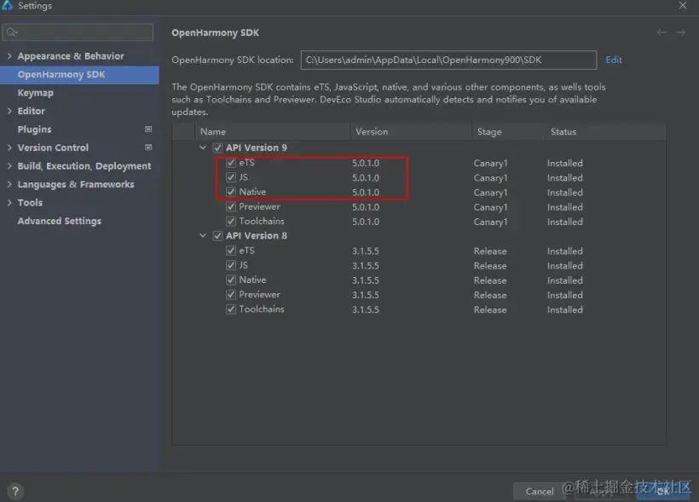The image size is (699, 502).
Task: Open help via question mark icon
Action: [x=15, y=491]
